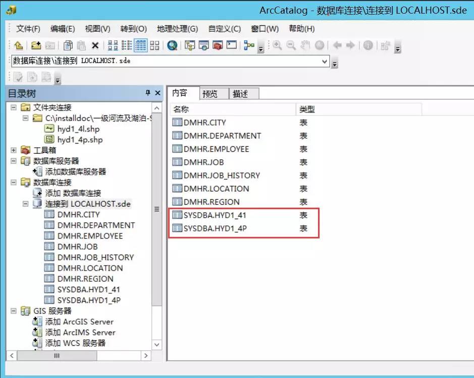The height and width of the screenshot is (378, 474).
Task: Click 添加数据库服务器 in tree
Action: 76,172
